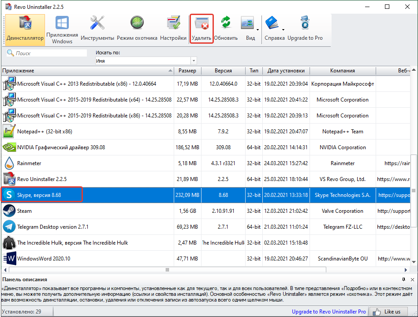Sort list by Дата установки column header

coord(286,71)
